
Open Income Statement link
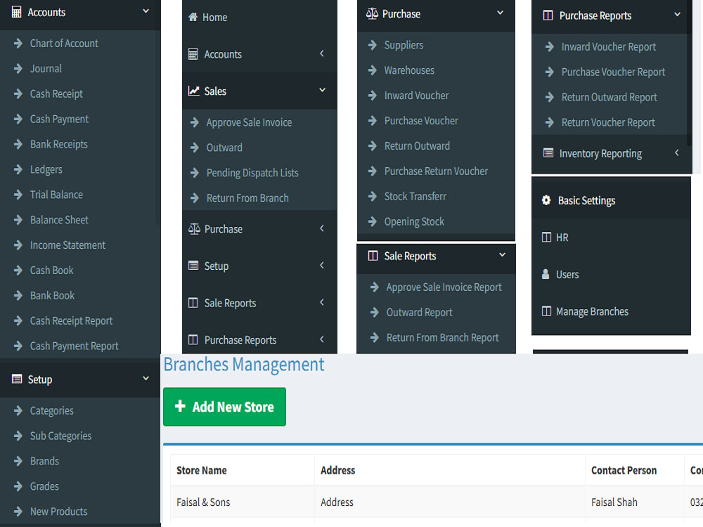(67, 245)
